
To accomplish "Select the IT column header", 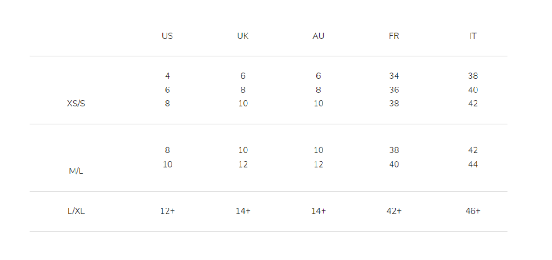I will point(473,36).
